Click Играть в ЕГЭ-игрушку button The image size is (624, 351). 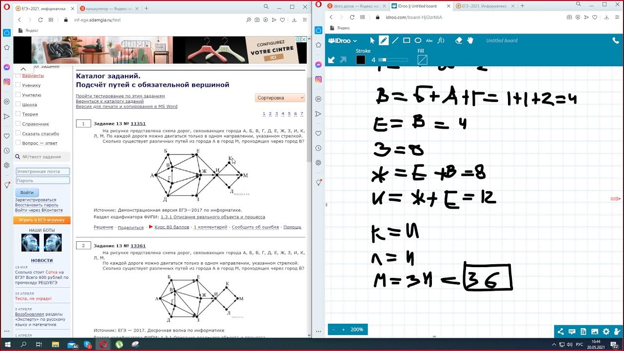point(42,220)
